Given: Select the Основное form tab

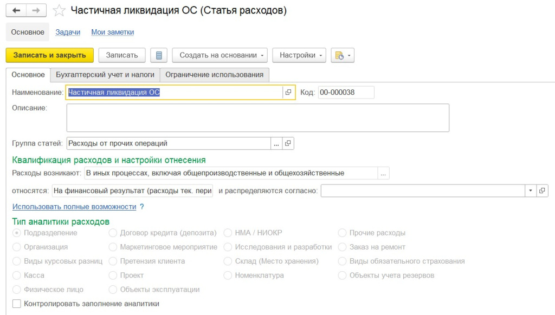Looking at the screenshot, I should pos(28,75).
